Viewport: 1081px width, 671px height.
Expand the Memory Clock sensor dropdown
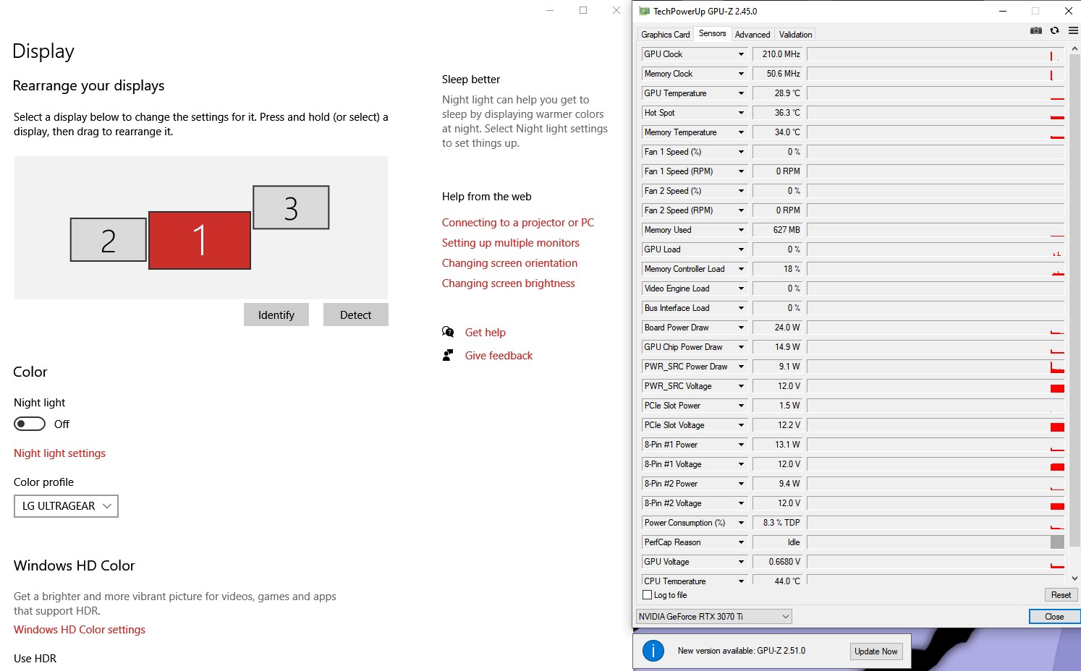pyautogui.click(x=741, y=74)
